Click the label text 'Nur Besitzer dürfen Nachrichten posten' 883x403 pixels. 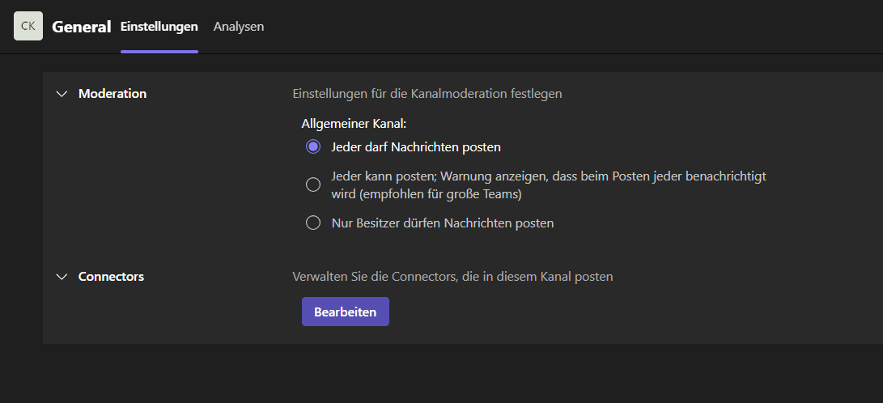pos(443,223)
